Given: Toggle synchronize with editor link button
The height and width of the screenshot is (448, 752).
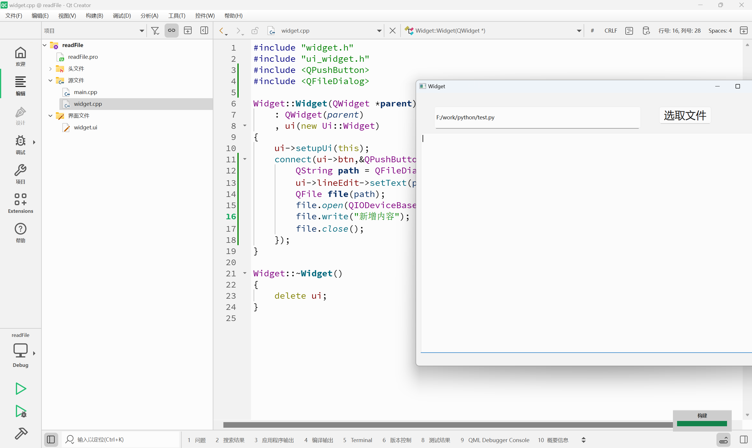Looking at the screenshot, I should tap(171, 31).
